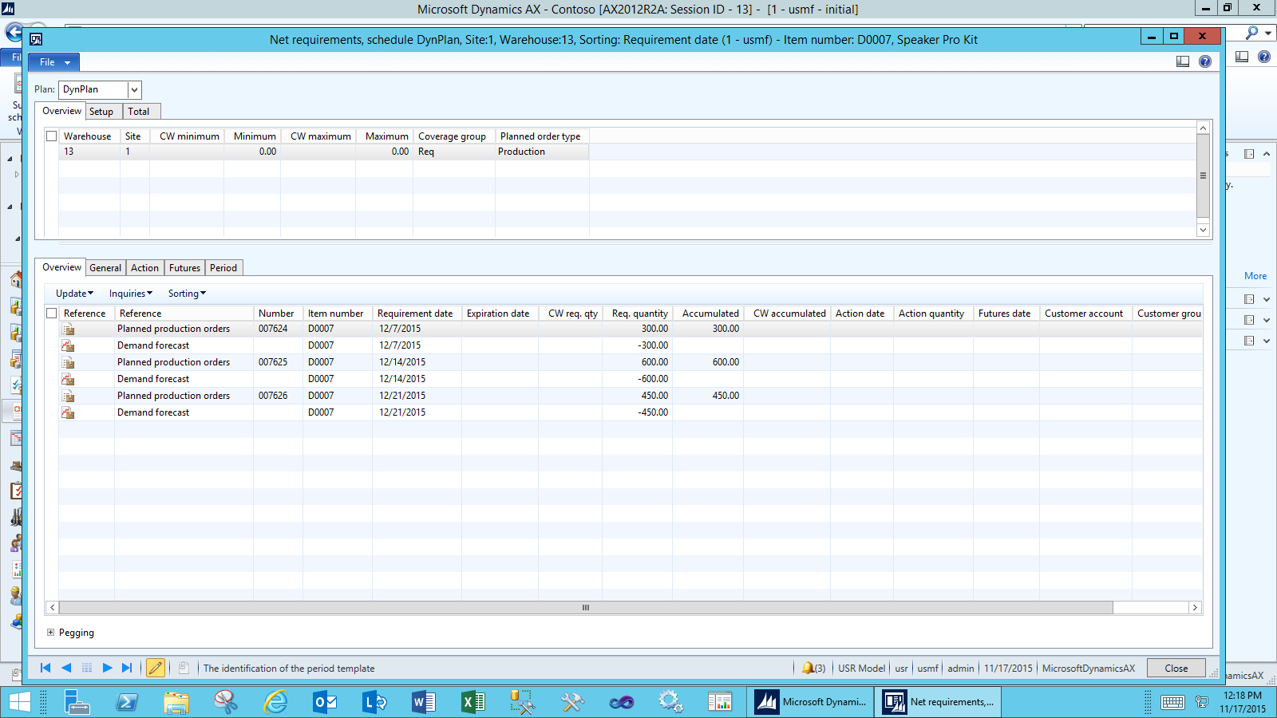Open the File menu
Screen dimensions: 1277x718
coord(54,62)
